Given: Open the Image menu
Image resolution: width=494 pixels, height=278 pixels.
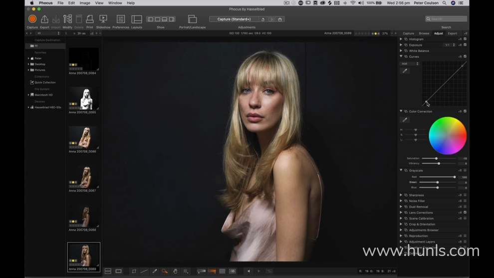Looking at the screenshot, I should click(x=85, y=3).
